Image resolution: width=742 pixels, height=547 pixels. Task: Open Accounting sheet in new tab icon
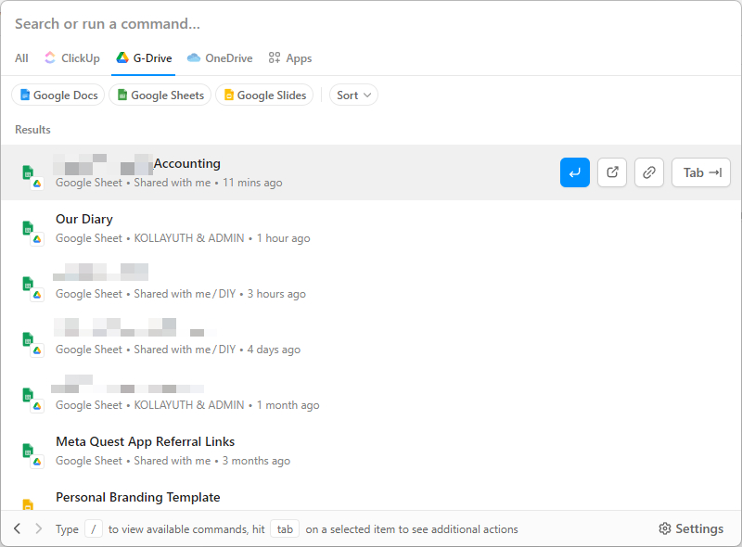612,172
